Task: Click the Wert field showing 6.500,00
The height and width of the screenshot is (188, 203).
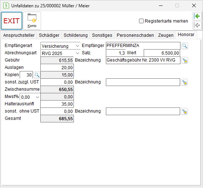Action: [162, 53]
